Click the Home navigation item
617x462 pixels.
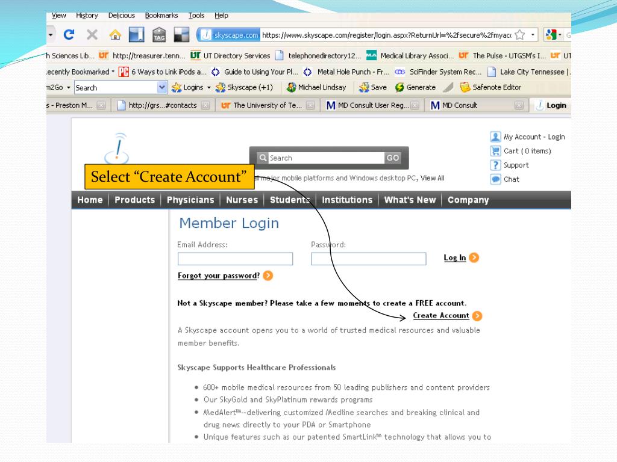pos(90,200)
